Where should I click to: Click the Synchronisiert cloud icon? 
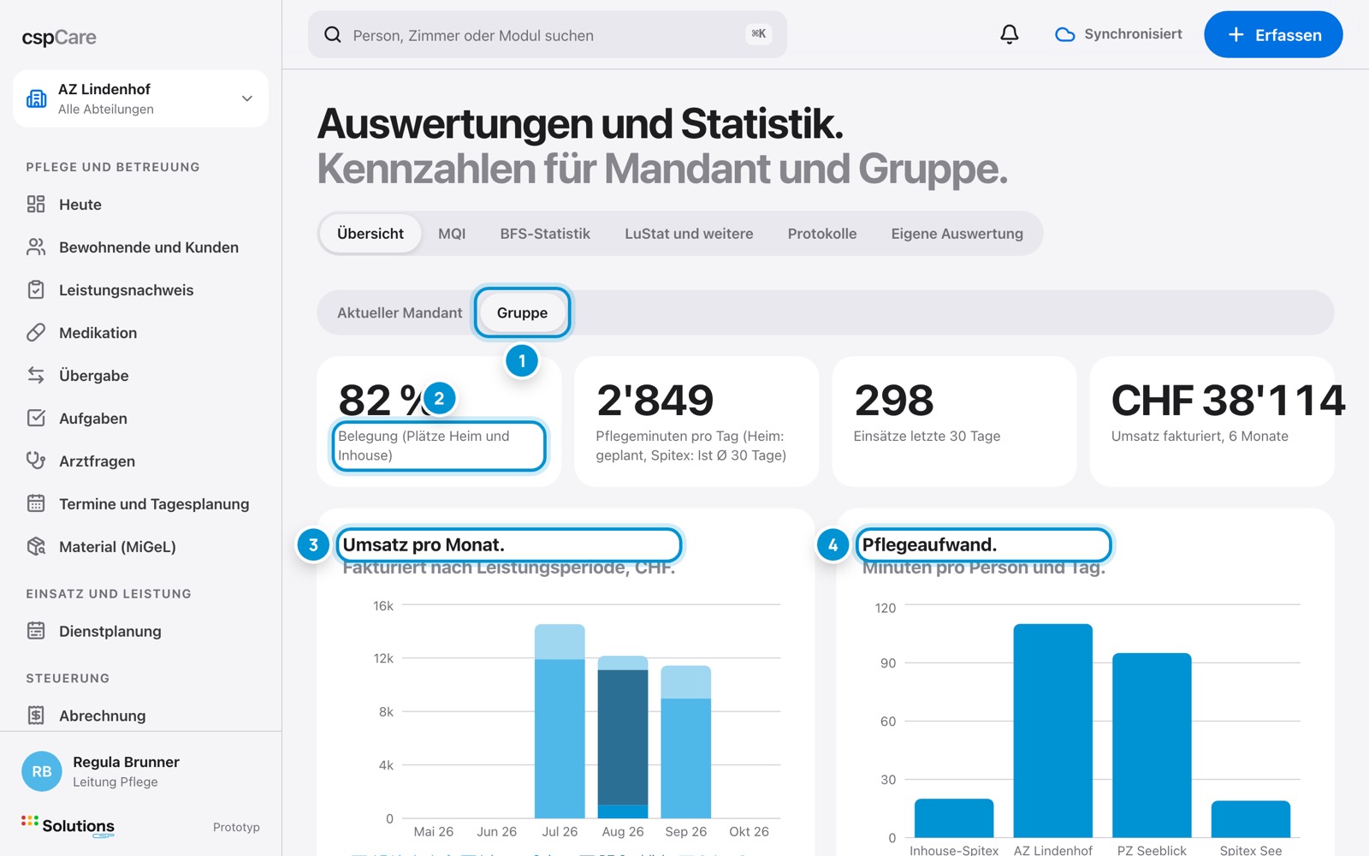tap(1064, 34)
